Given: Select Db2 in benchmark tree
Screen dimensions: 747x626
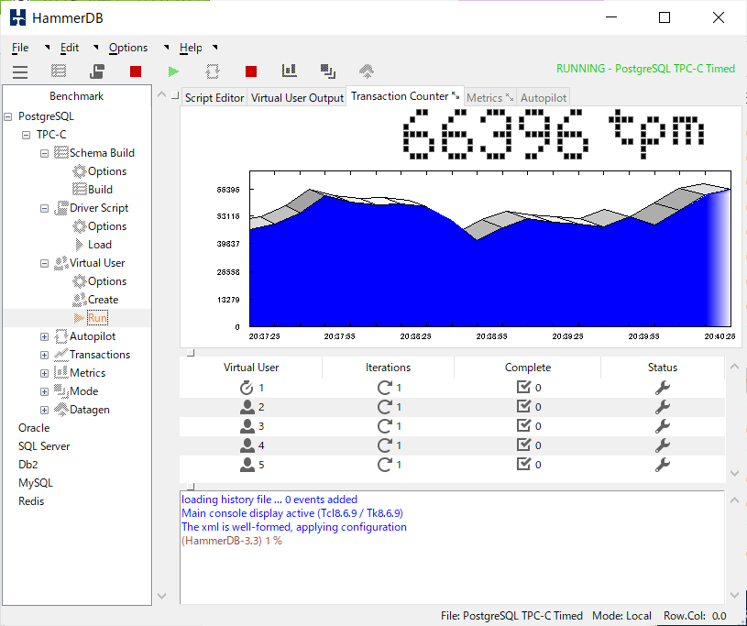Looking at the screenshot, I should coord(28,465).
